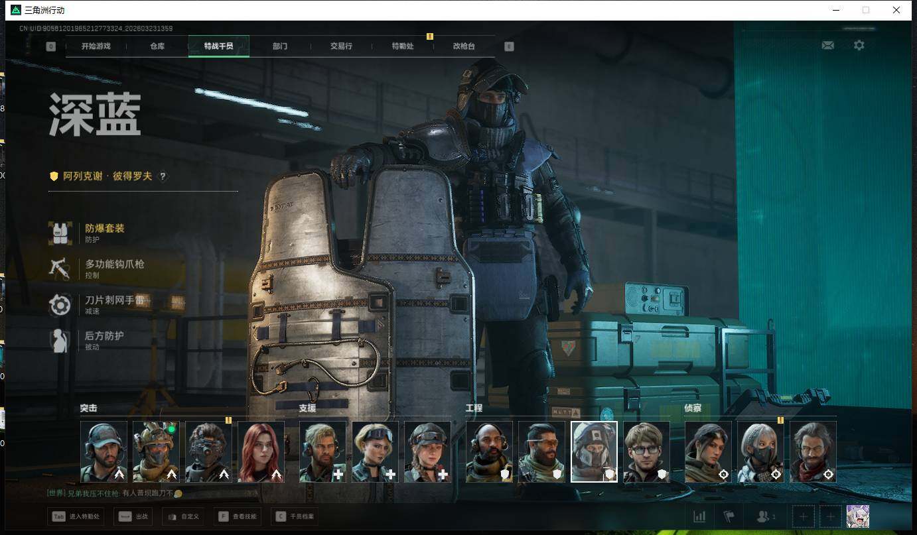Screen dimensions: 917x535
Task: Switch to the 仓库 tab
Action: pos(157,46)
